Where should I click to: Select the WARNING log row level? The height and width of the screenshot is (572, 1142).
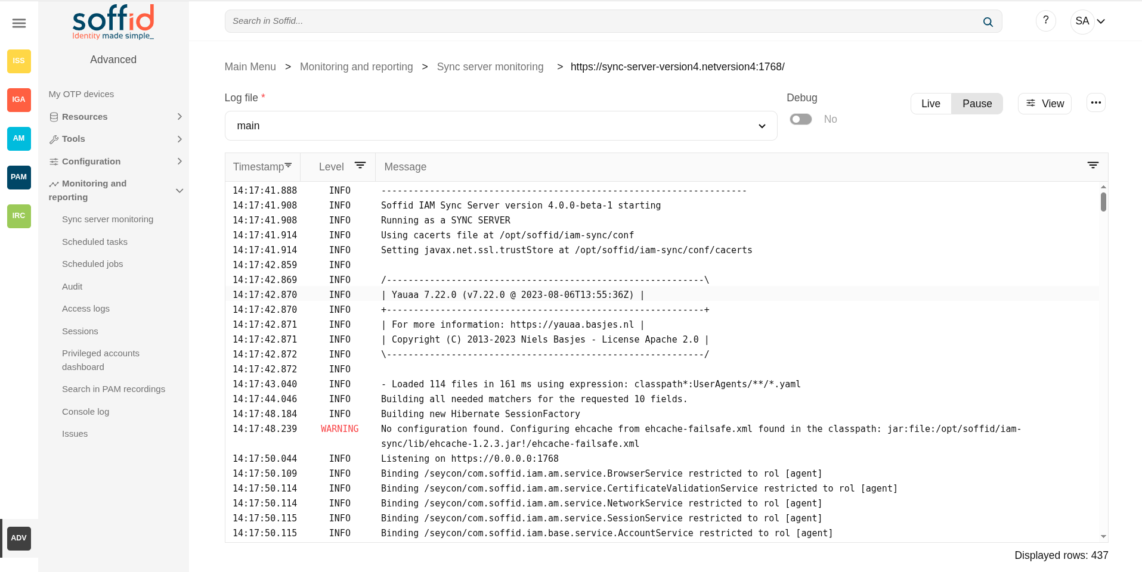click(339, 429)
